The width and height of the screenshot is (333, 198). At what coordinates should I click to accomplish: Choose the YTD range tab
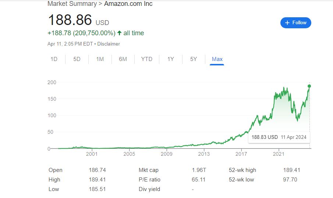146,59
